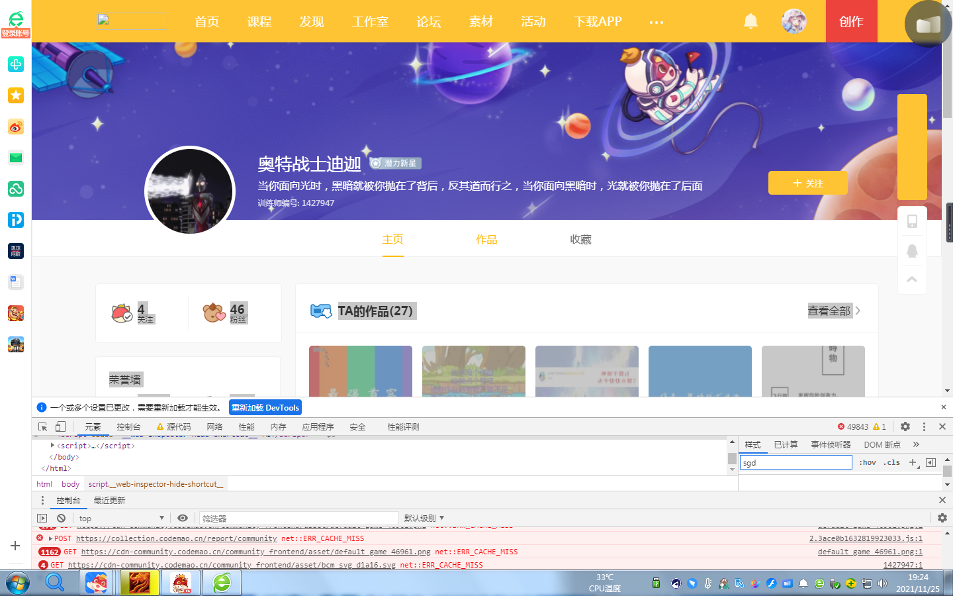Expand the POST request error entry
The image size is (953, 596).
50,538
